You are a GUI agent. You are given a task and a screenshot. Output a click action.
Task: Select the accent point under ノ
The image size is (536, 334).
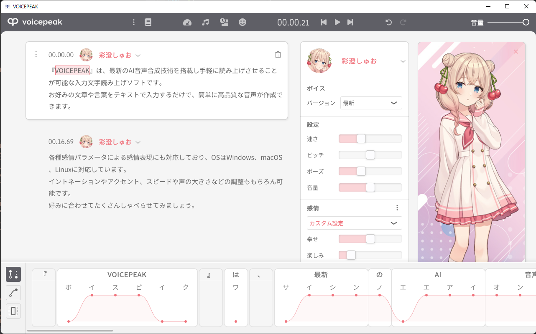[380, 295]
